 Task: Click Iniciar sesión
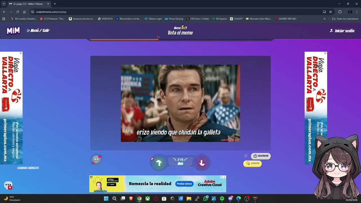tap(342, 31)
